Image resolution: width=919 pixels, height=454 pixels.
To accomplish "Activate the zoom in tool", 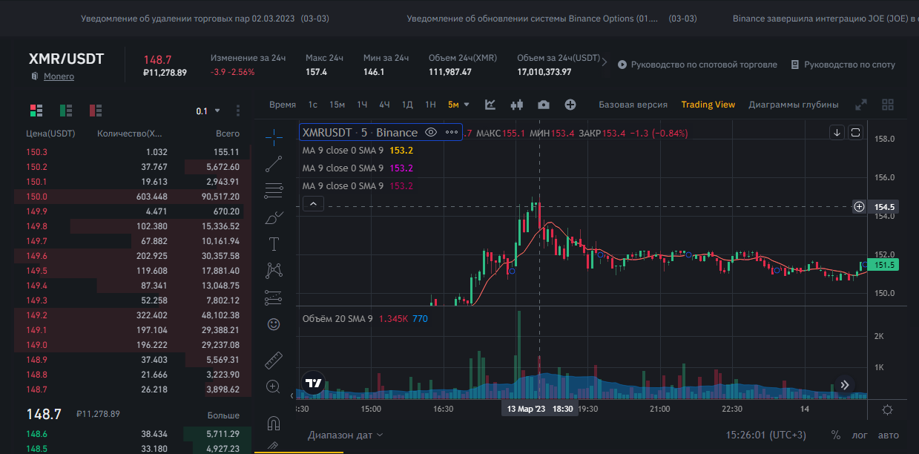I will (274, 386).
